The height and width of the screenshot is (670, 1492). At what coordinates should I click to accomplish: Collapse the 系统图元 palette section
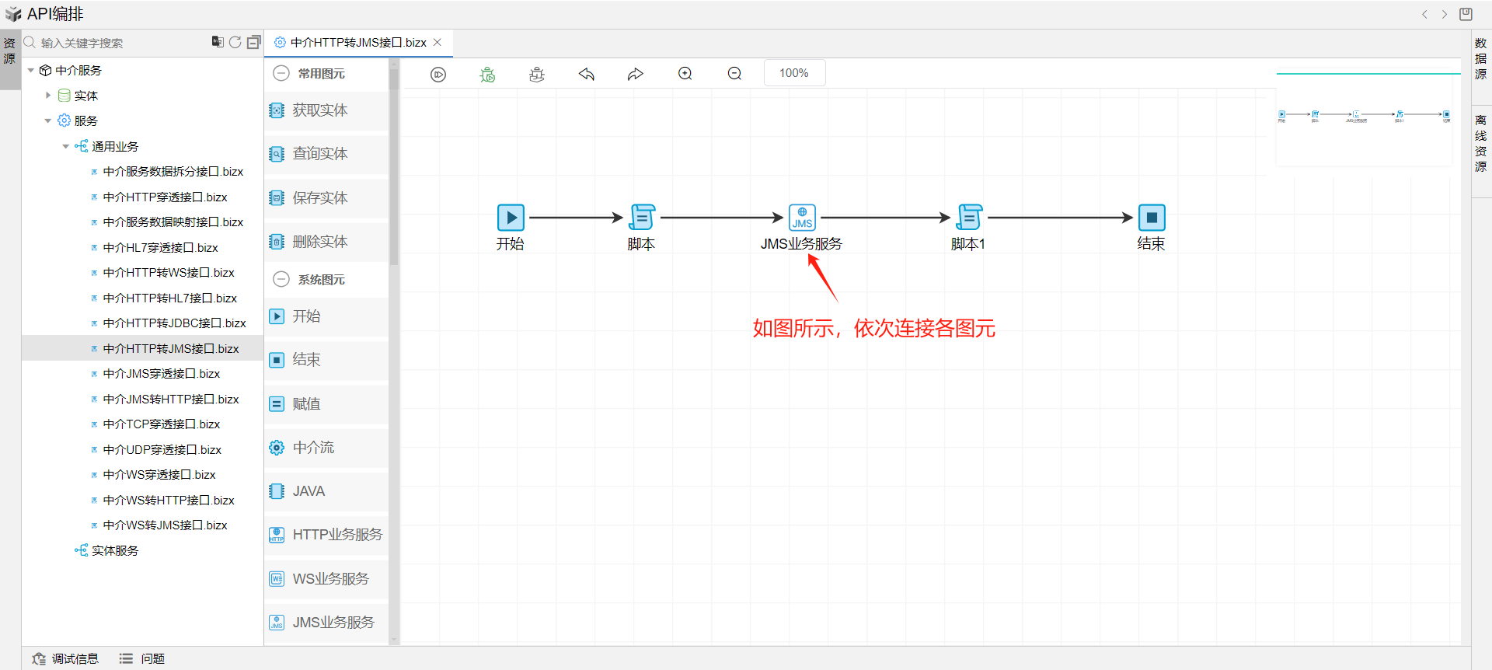click(281, 279)
